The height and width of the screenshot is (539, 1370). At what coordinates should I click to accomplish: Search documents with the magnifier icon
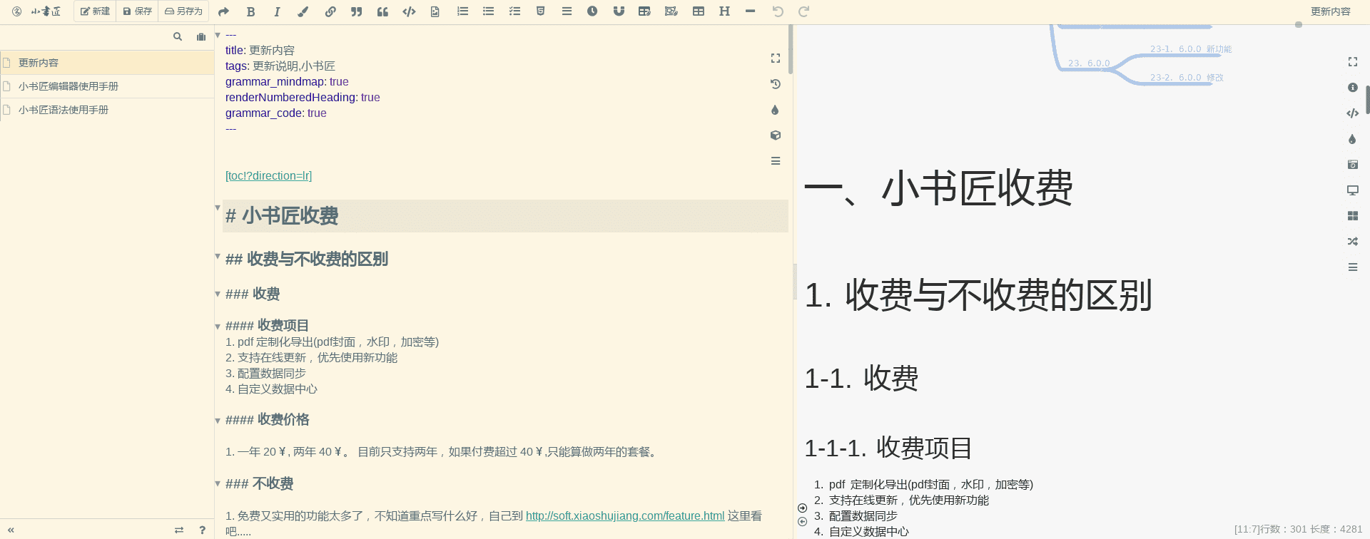[x=178, y=36]
